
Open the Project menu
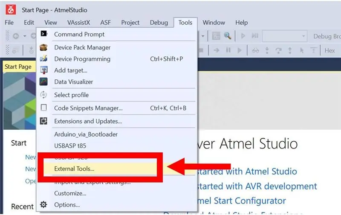(130, 23)
